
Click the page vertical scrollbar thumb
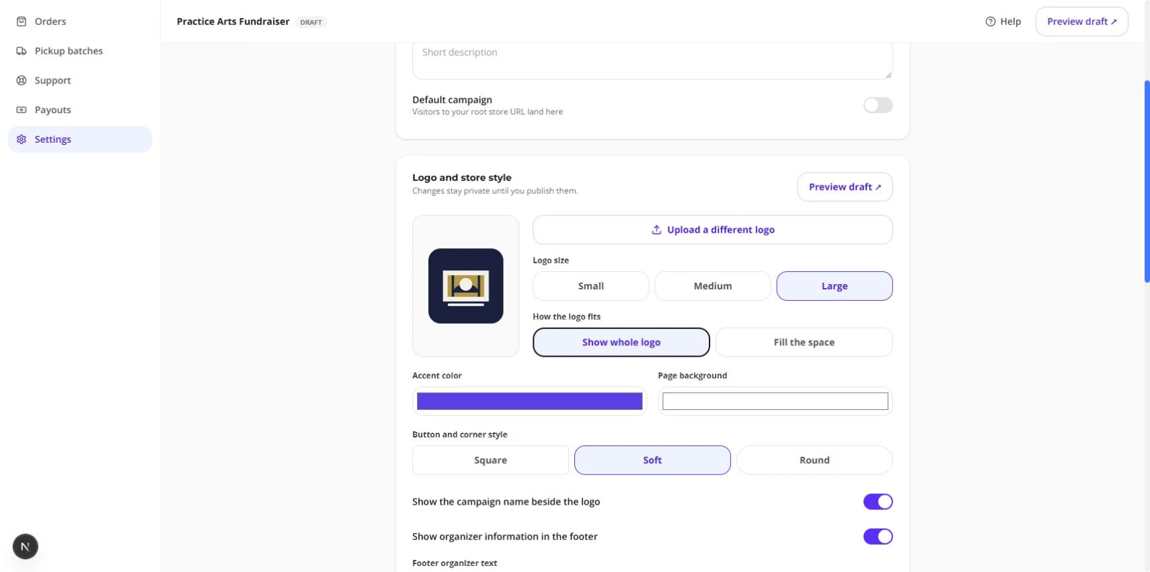[1147, 182]
